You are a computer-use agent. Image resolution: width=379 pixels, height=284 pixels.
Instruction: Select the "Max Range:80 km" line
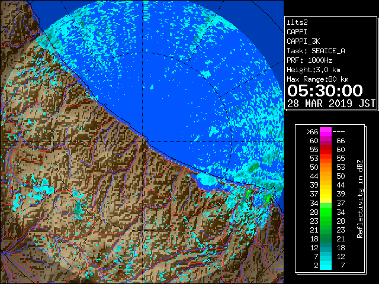(x=317, y=79)
